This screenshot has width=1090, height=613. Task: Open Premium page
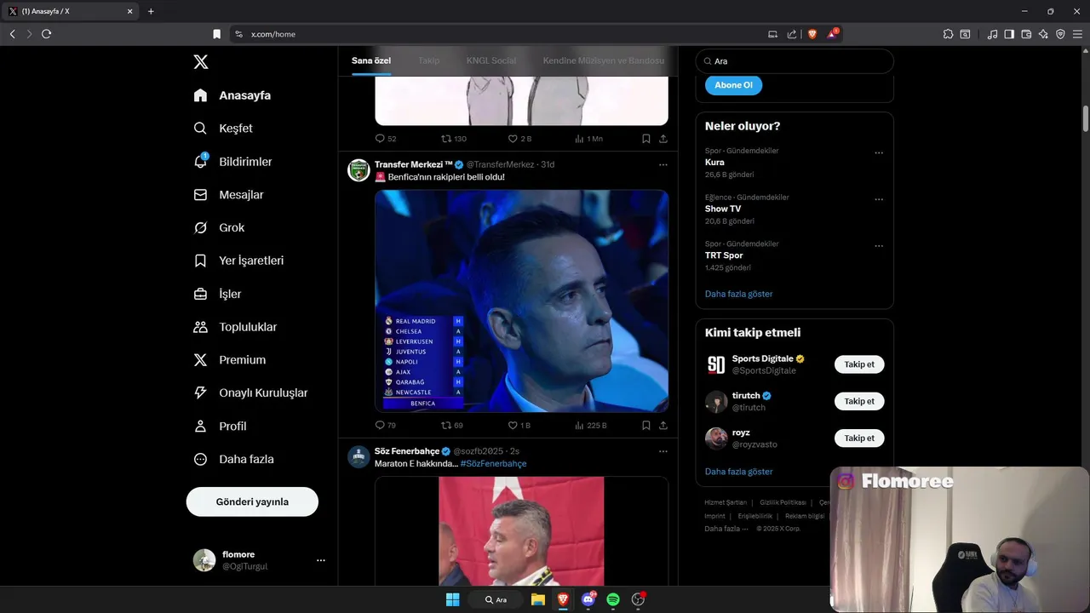tap(230, 360)
